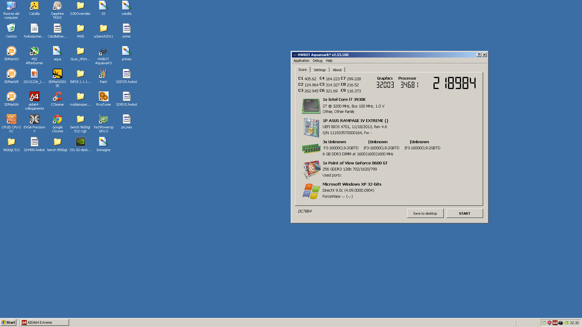
Task: Switch to the About tab
Action: (337, 70)
